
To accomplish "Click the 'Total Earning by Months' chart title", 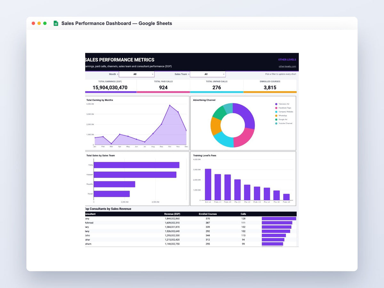I will [100, 100].
